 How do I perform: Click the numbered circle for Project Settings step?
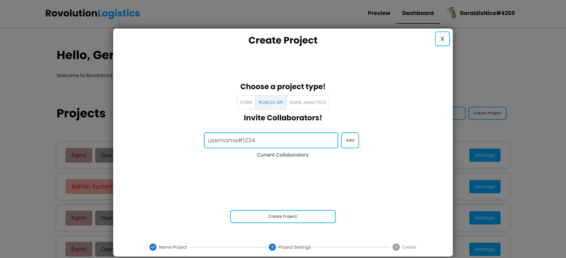click(x=272, y=247)
